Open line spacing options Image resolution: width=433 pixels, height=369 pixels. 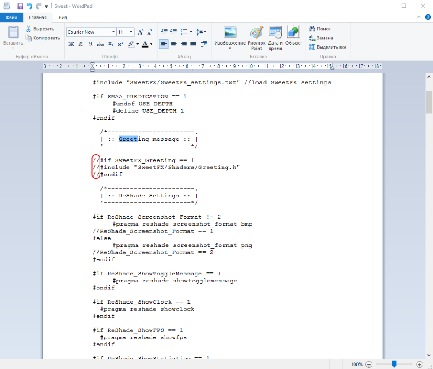coord(201,32)
